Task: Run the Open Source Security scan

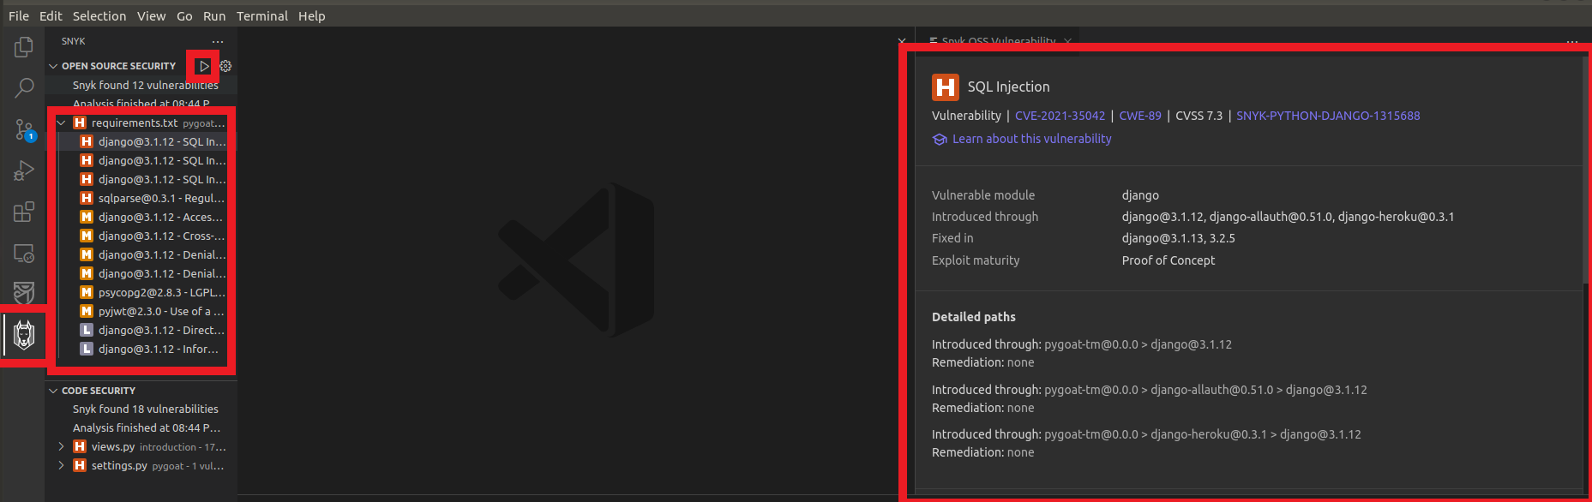Action: pos(204,66)
